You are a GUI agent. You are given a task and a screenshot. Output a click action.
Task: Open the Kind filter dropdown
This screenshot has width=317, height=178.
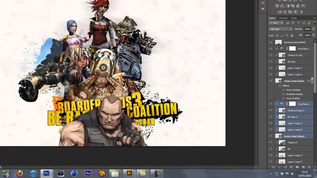pyautogui.click(x=276, y=23)
